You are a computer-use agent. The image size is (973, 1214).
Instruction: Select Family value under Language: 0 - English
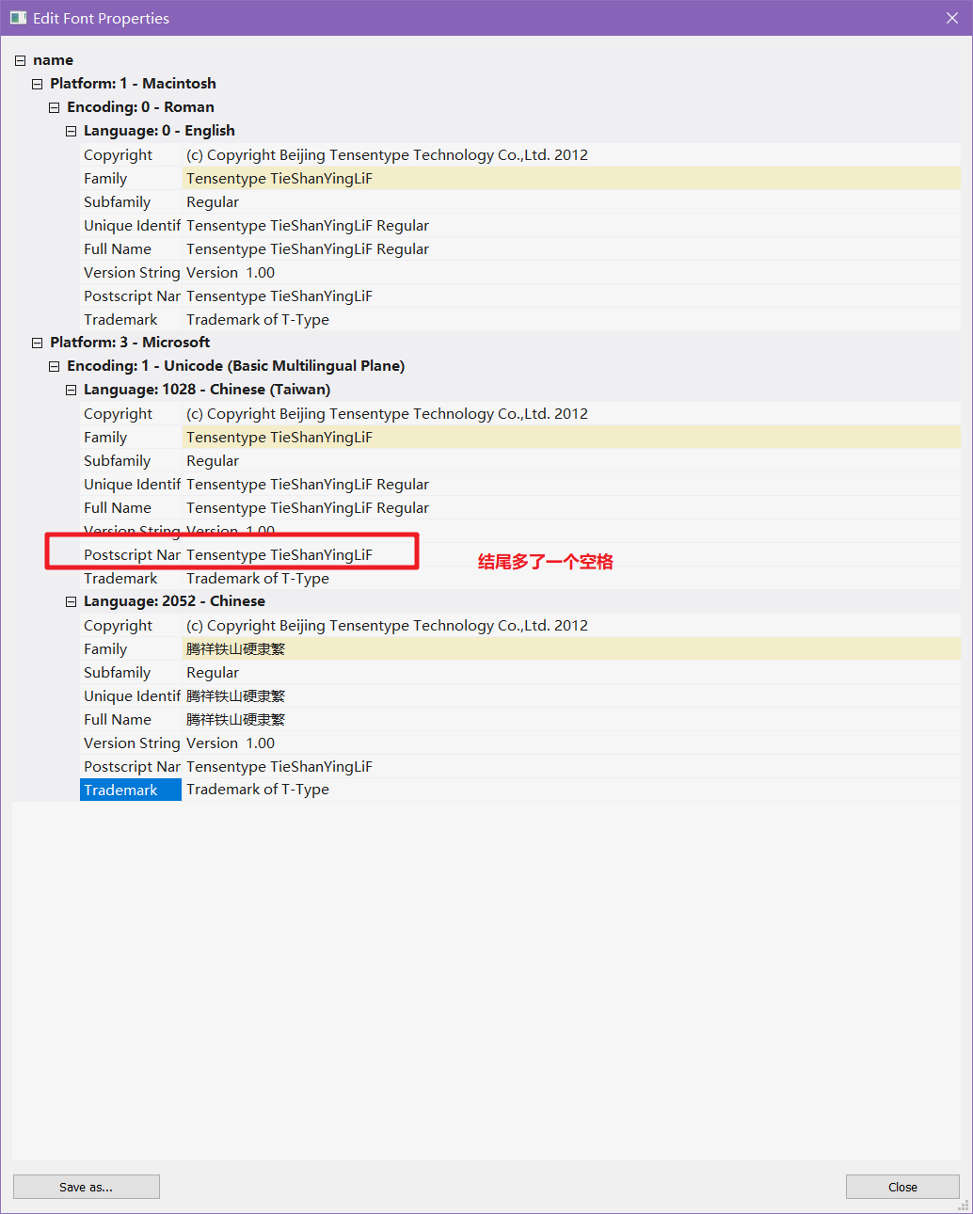click(571, 178)
